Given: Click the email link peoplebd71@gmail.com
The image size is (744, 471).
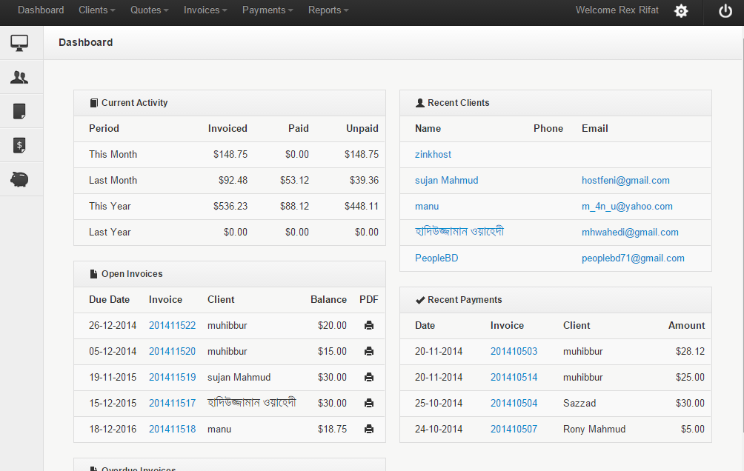Looking at the screenshot, I should [632, 258].
